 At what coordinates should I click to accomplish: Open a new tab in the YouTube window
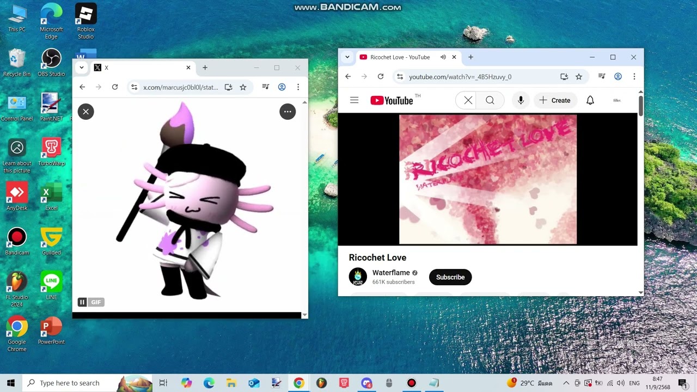tap(470, 57)
